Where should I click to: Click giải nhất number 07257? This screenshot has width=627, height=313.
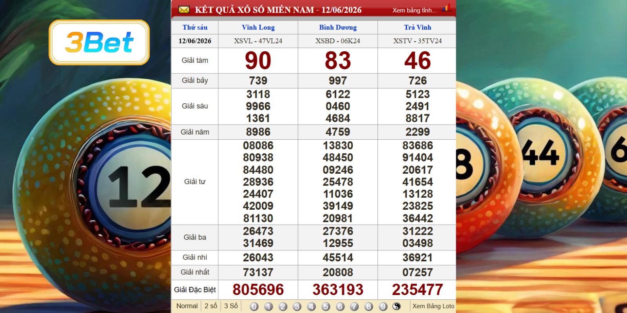(x=418, y=272)
